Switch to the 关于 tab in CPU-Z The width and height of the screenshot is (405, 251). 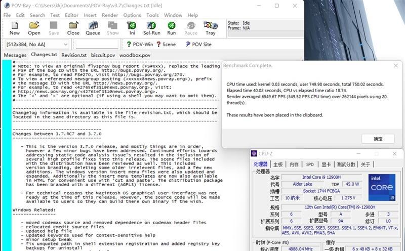pos(366,164)
